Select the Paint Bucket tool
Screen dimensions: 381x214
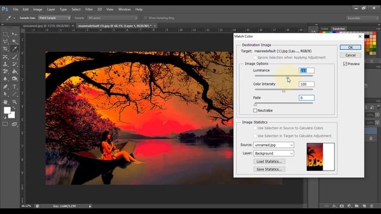(x=14, y=71)
